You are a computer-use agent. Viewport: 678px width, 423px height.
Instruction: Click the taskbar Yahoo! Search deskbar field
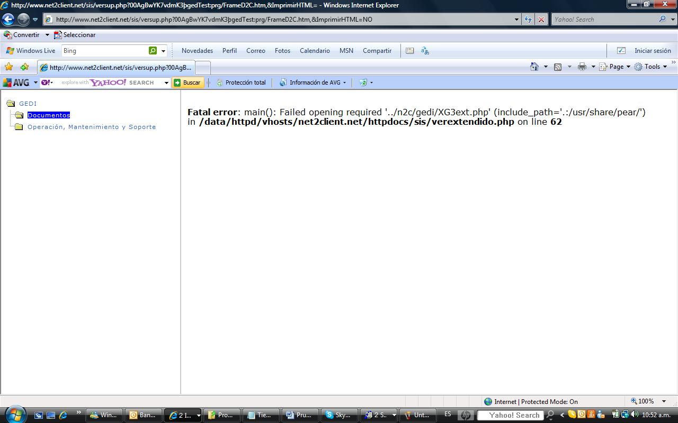click(x=510, y=415)
